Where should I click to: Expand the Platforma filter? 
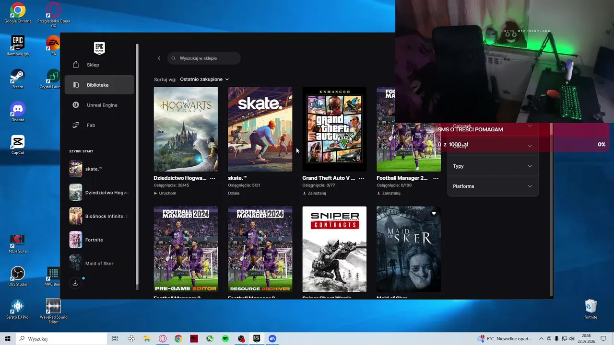point(493,186)
